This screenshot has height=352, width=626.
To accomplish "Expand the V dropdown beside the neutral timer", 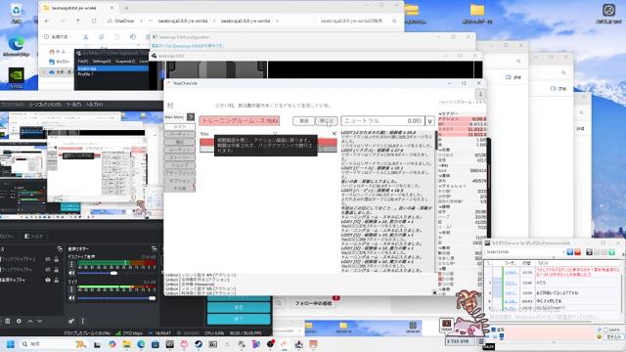I will 429,121.
